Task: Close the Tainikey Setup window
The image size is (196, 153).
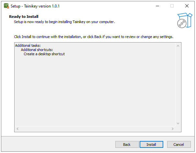Action: pyautogui.click(x=187, y=6)
